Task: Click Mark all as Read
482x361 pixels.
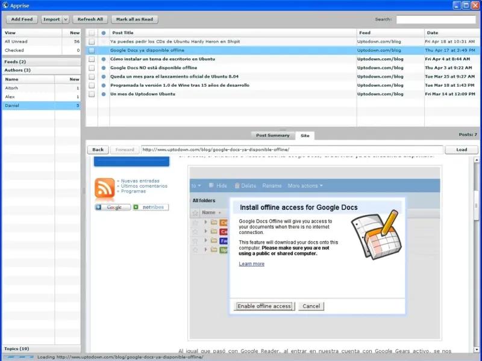Action: pyautogui.click(x=134, y=19)
